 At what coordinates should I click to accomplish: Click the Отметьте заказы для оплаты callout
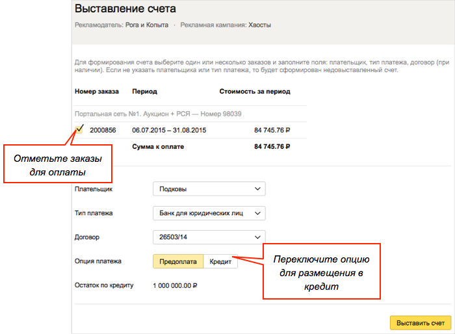tap(58, 165)
